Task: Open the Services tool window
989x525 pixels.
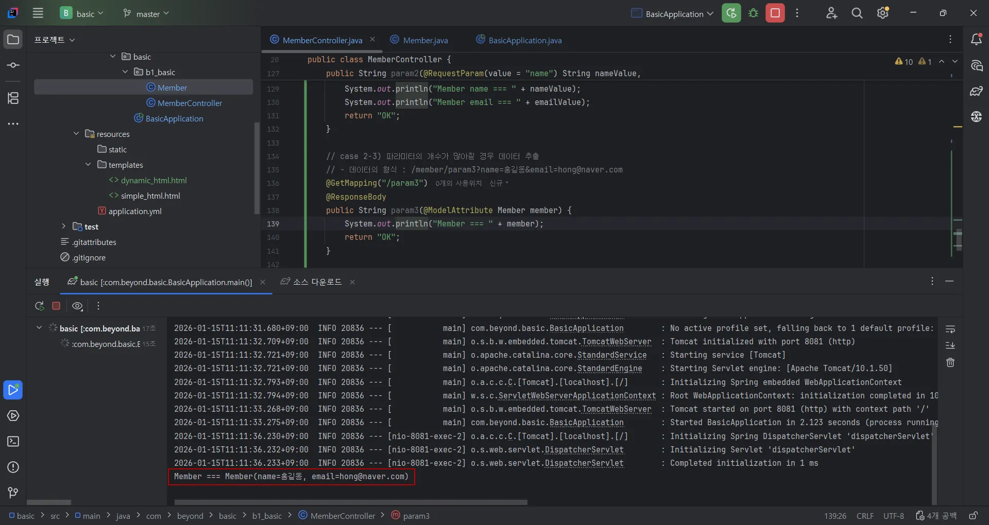Action: tap(13, 416)
